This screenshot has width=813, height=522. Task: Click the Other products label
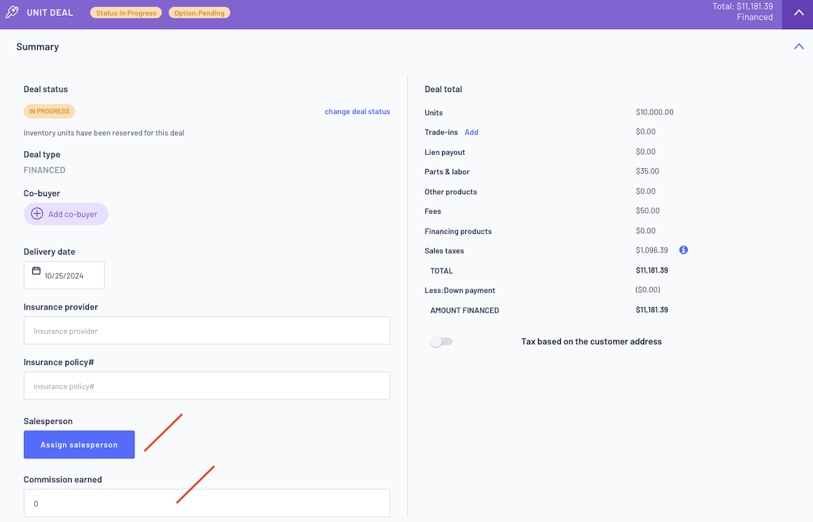pyautogui.click(x=451, y=192)
